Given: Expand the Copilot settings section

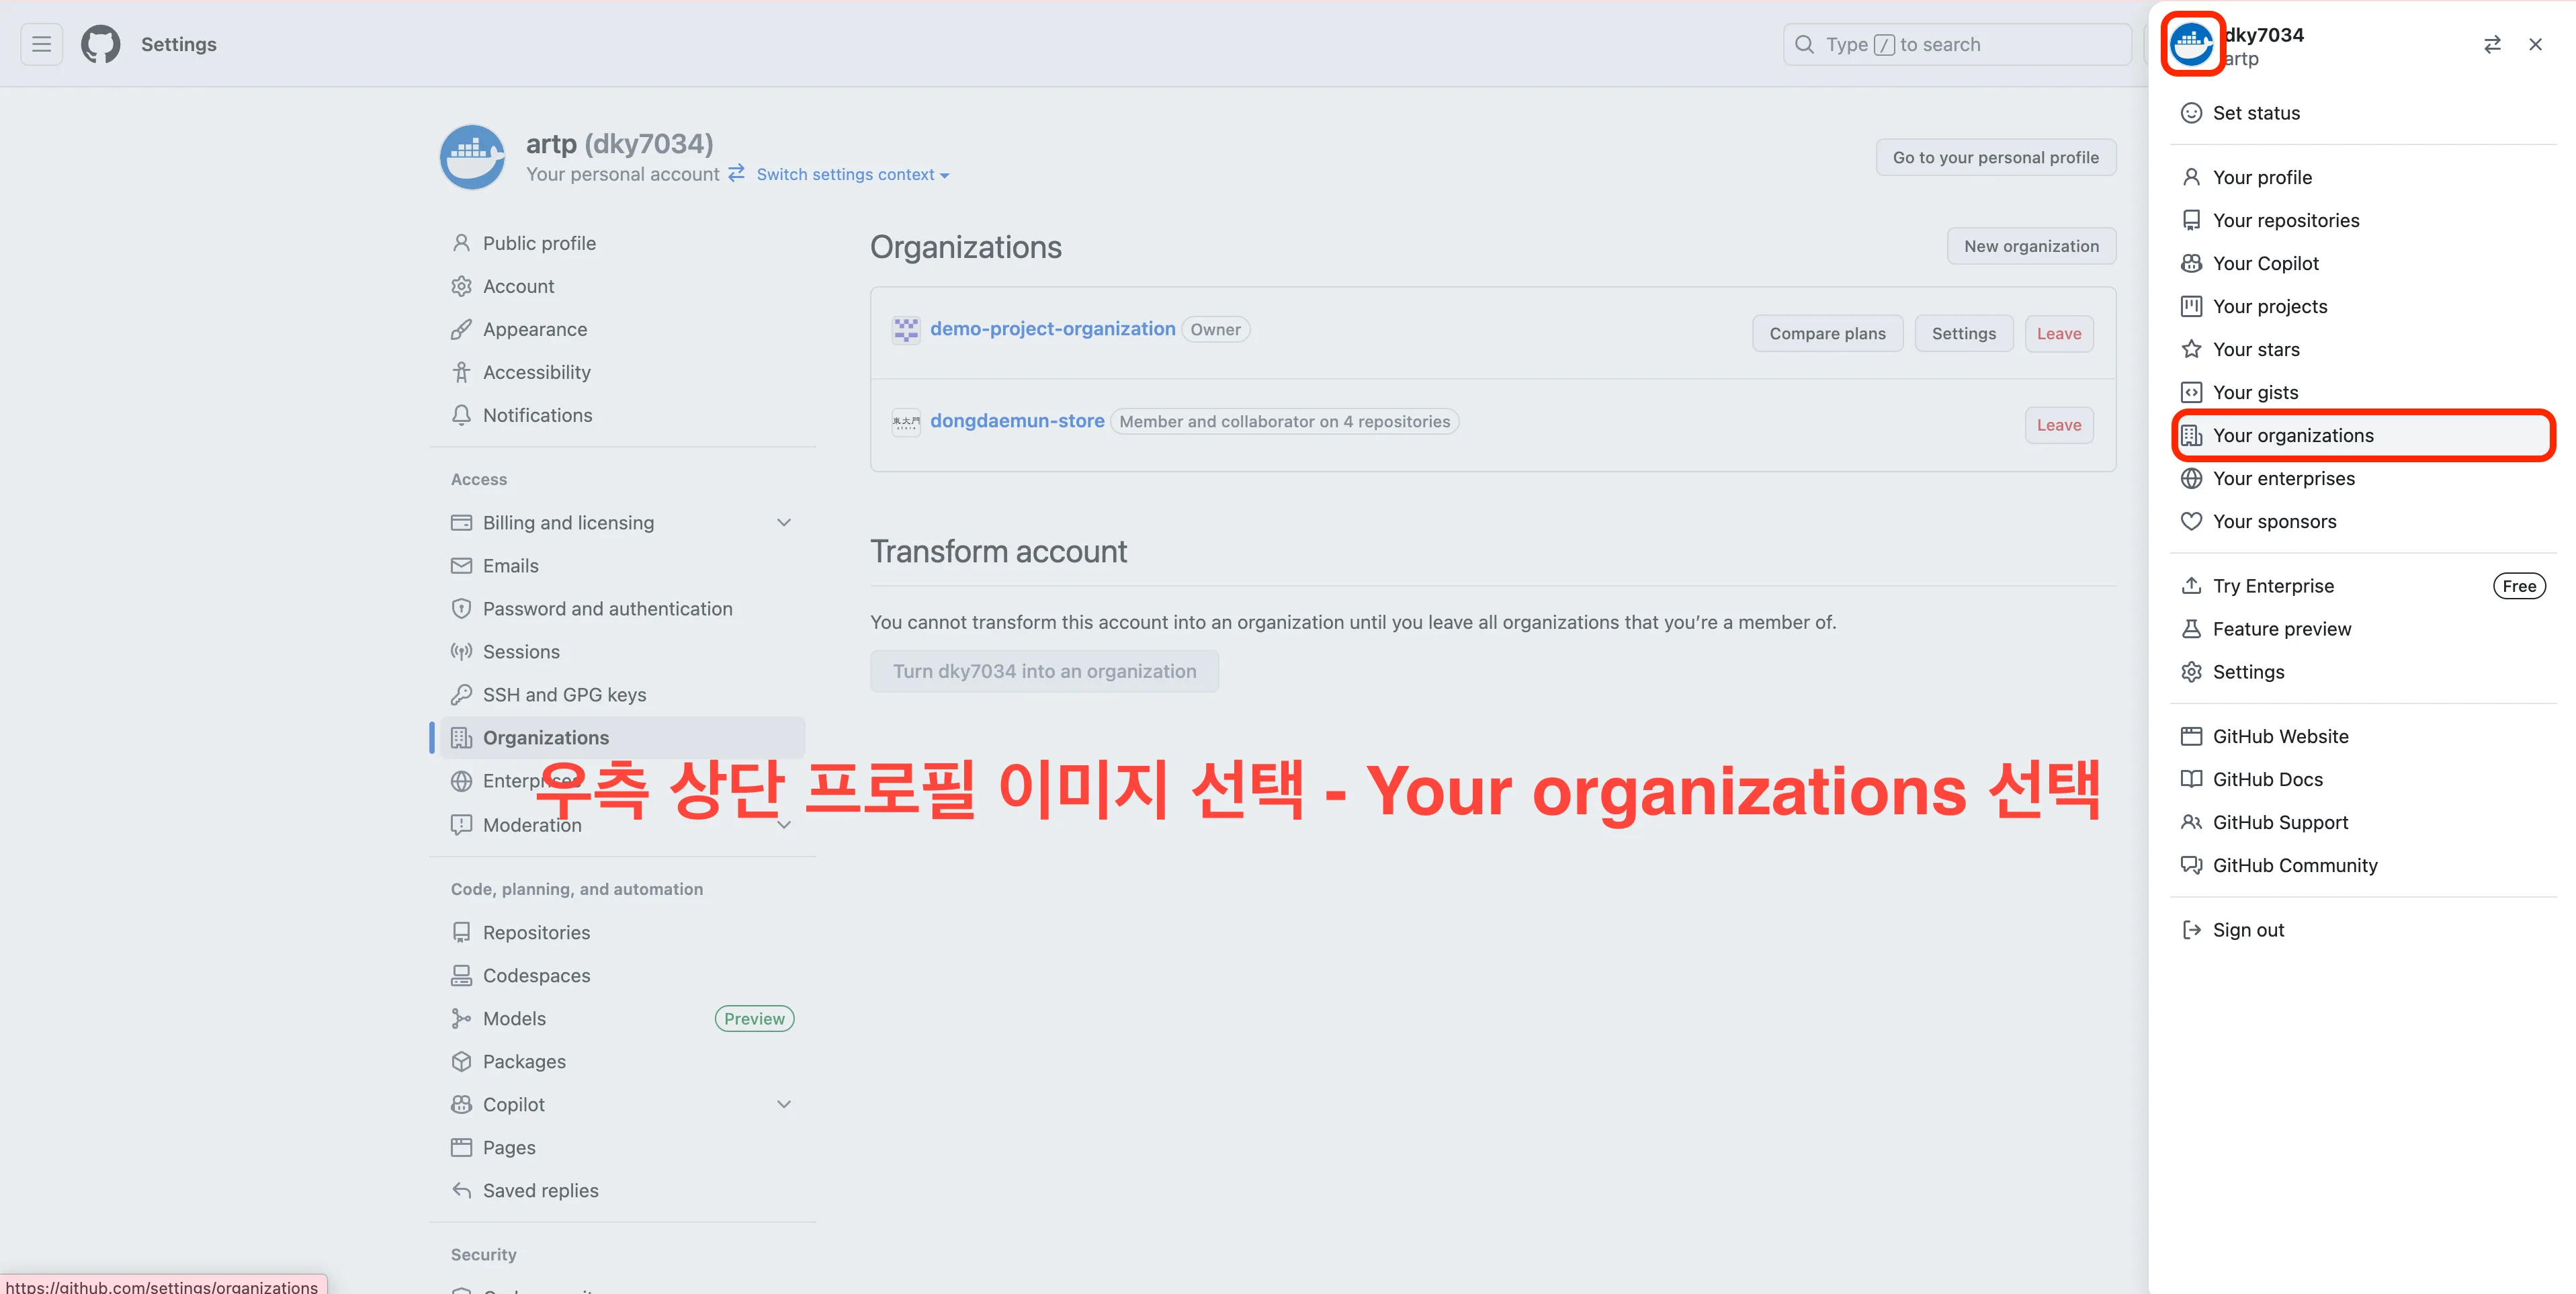Looking at the screenshot, I should coord(784,1104).
